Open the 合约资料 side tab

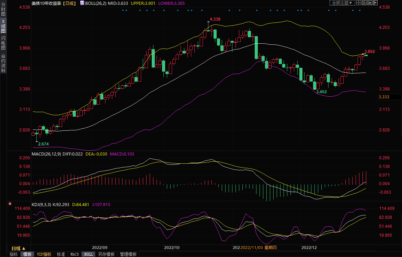3,63
